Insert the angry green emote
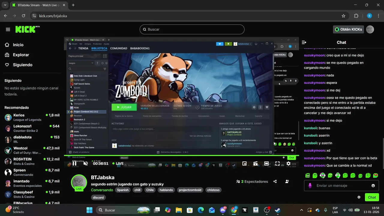 click(x=307, y=175)
